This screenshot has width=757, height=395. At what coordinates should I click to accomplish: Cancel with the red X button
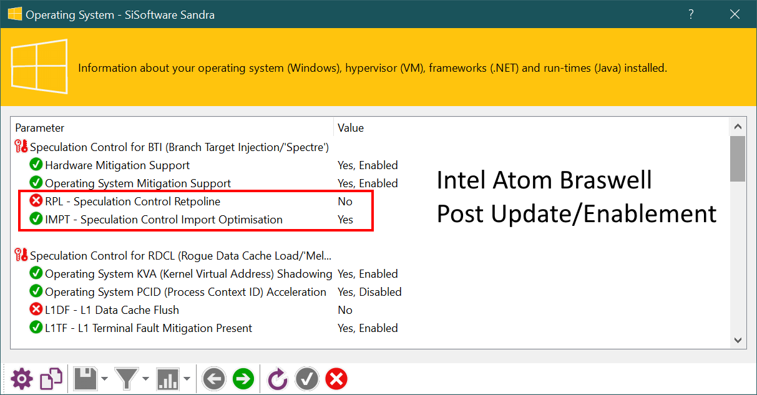[x=336, y=379]
